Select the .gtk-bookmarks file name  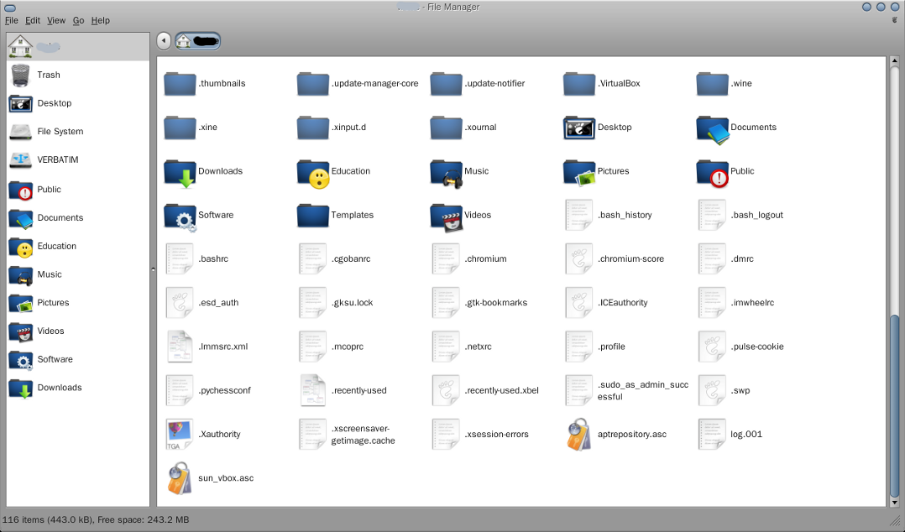click(496, 303)
